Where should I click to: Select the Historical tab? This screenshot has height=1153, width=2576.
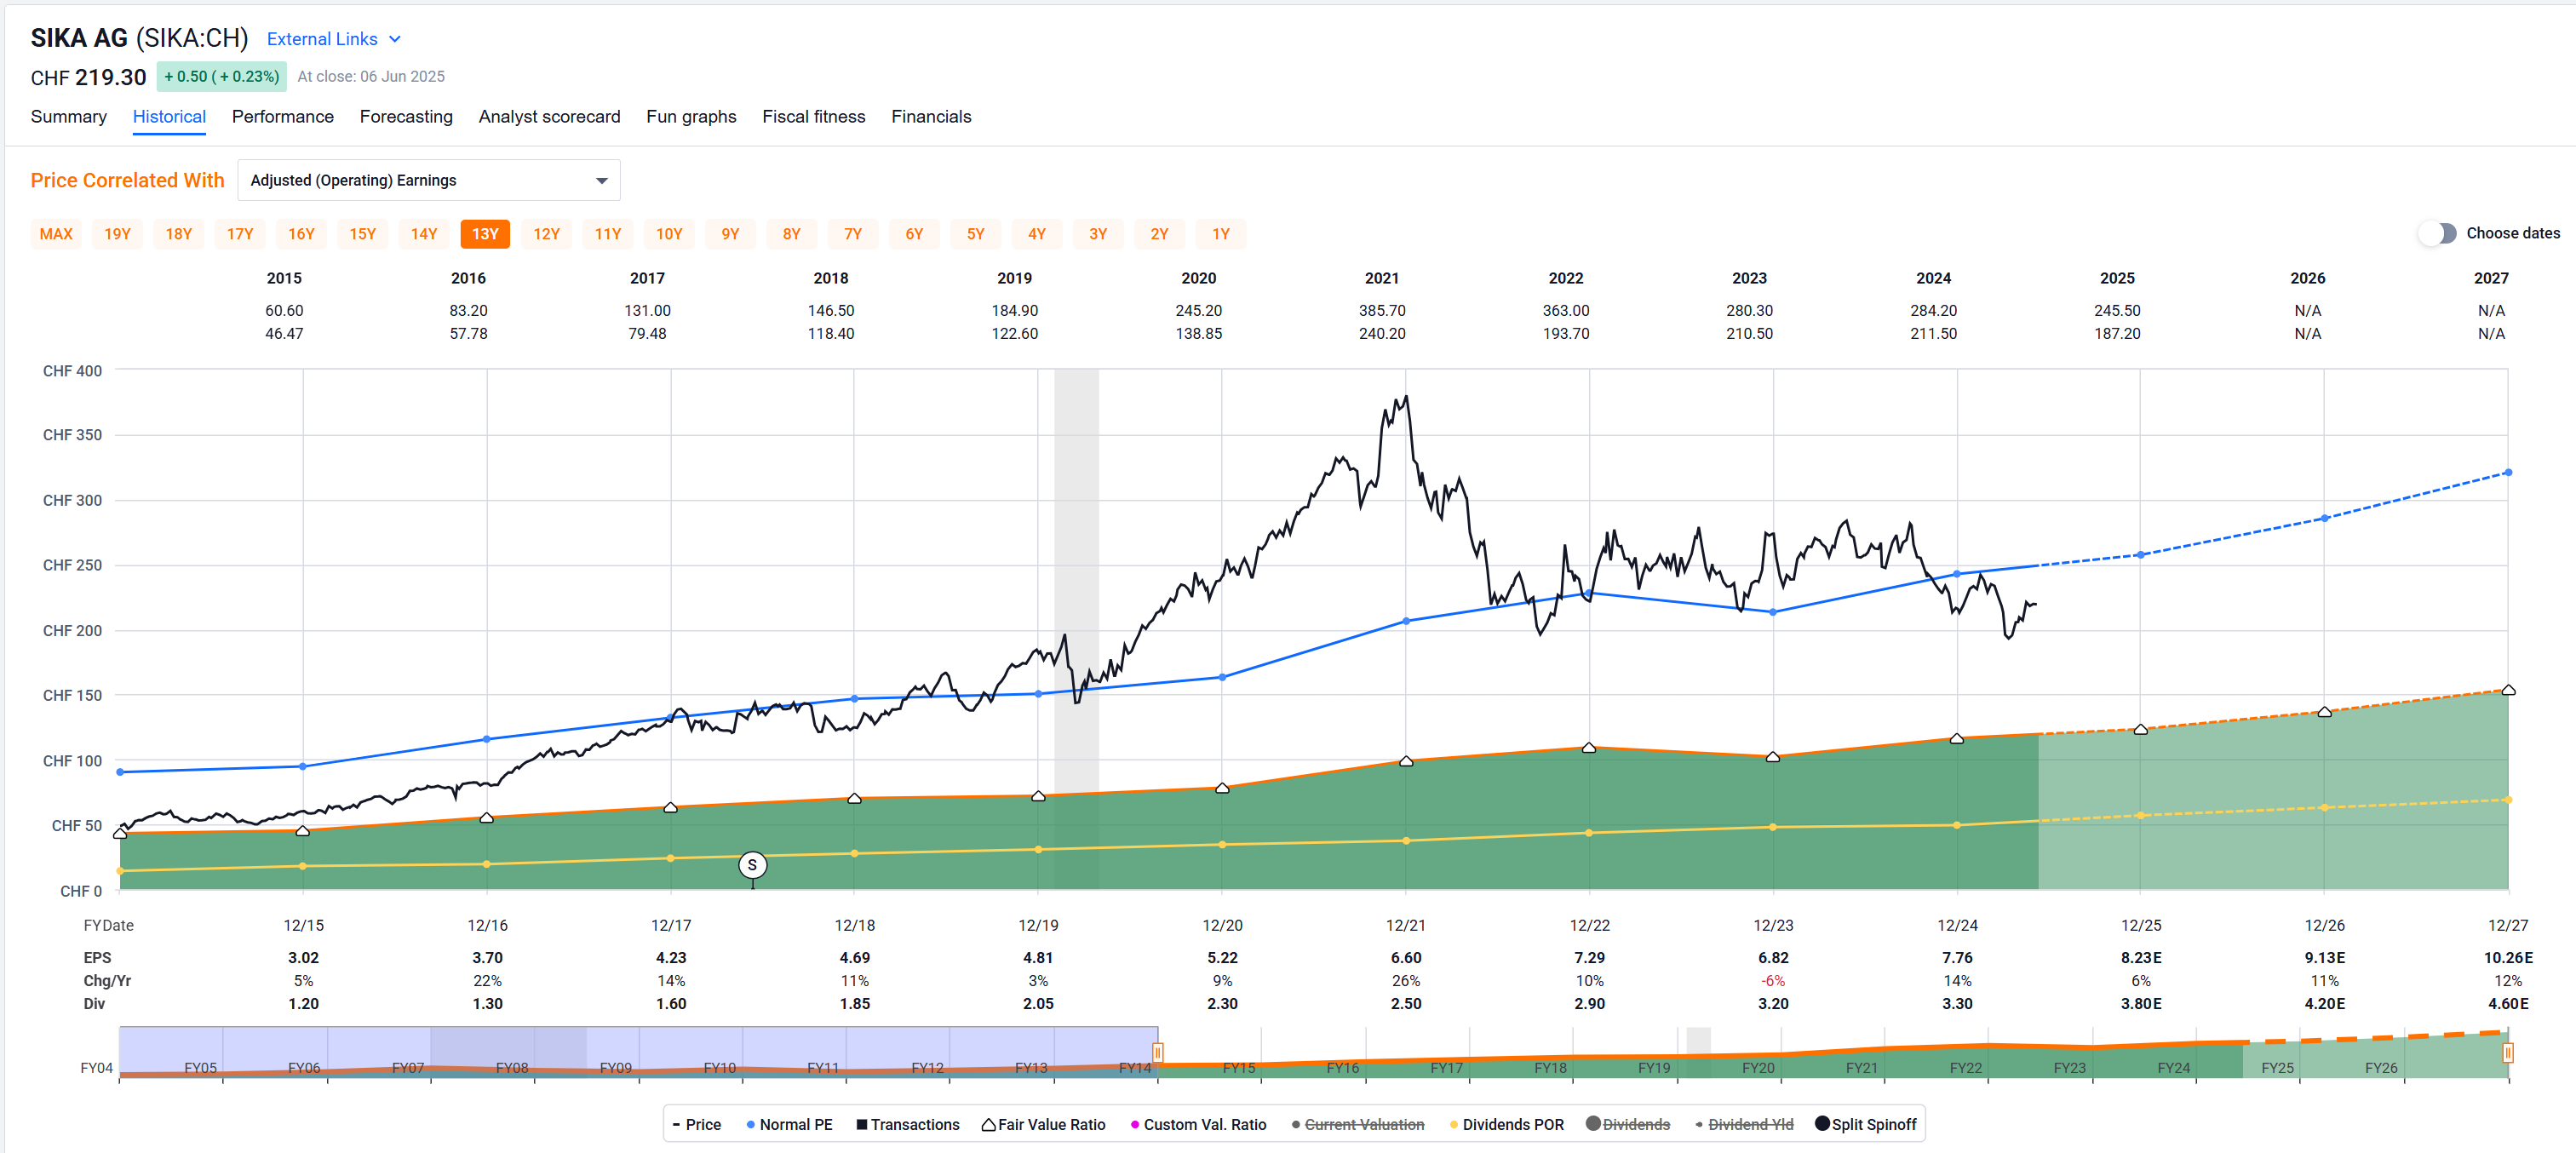tap(169, 117)
